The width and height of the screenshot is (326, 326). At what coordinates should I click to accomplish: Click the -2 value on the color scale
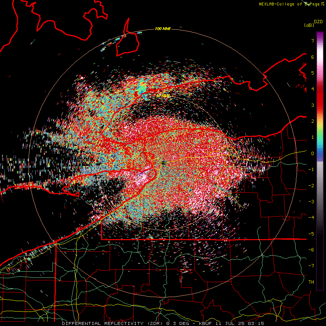click(x=311, y=186)
